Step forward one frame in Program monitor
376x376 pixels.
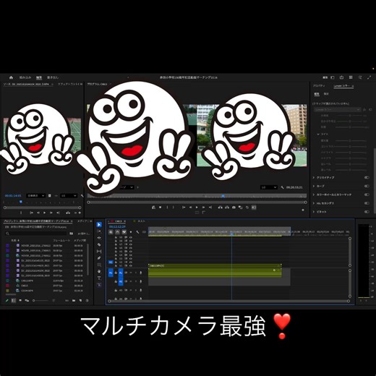pyautogui.click(x=204, y=208)
